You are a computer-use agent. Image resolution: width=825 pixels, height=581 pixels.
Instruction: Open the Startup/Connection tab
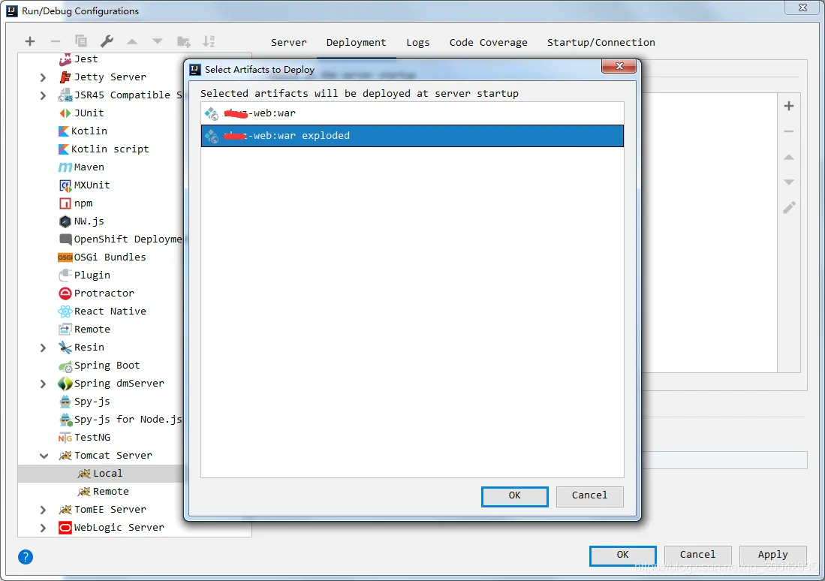(601, 43)
